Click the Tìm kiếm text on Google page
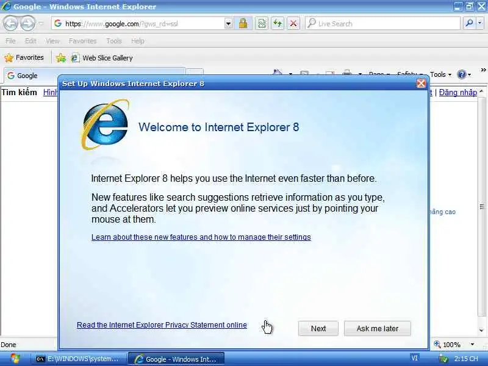 pyautogui.click(x=19, y=93)
